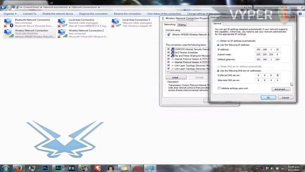The width and height of the screenshot is (305, 172).
Task: Uncheck QoS Packet Scheduler checkbox
Action: (x=168, y=53)
